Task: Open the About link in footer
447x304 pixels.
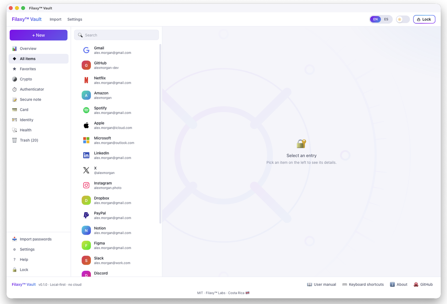Action: (399, 284)
